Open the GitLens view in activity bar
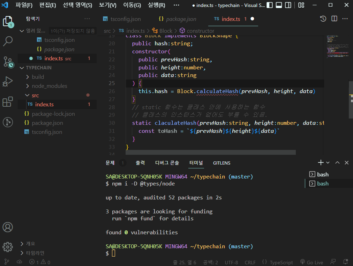353x266 pixels. 8,122
